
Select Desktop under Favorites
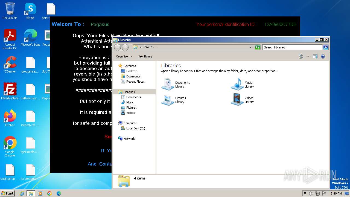(129, 71)
